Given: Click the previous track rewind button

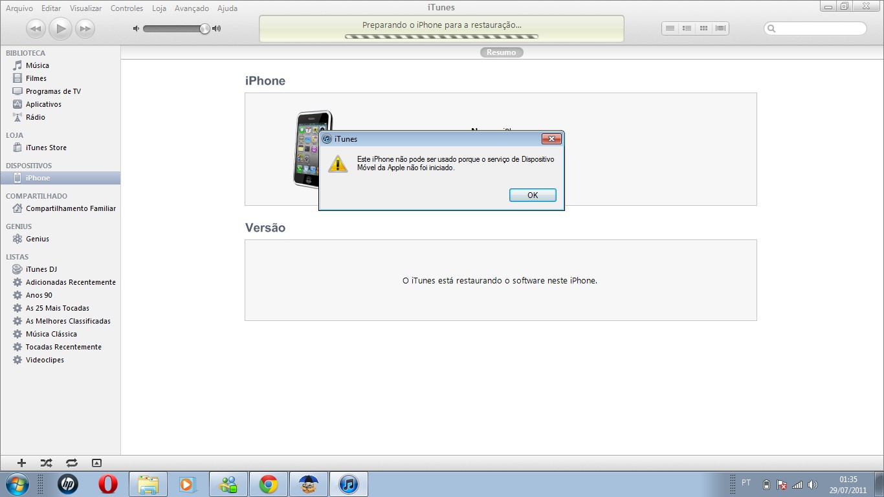Looking at the screenshot, I should point(36,28).
